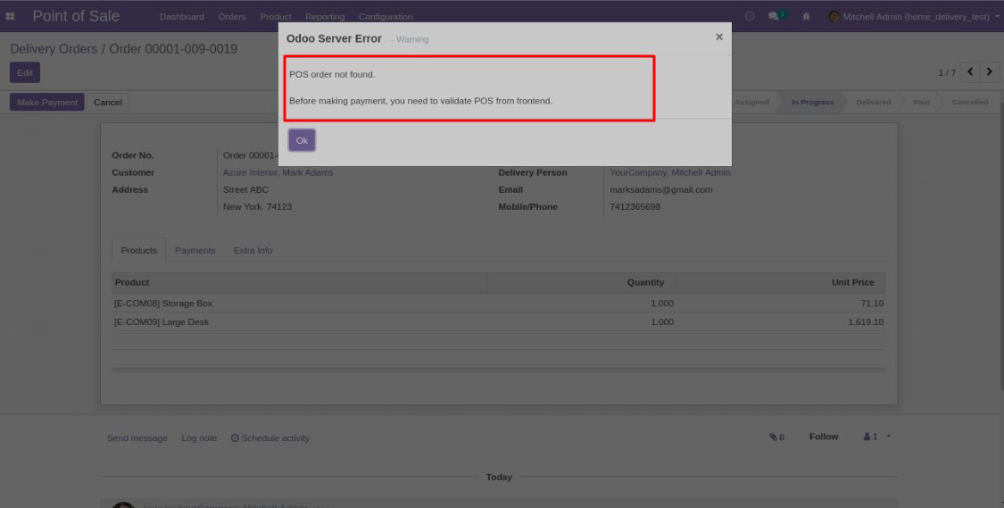Viewport: 1004px width, 508px height.
Task: Click the 1 / 7 pager counter
Action: [947, 73]
